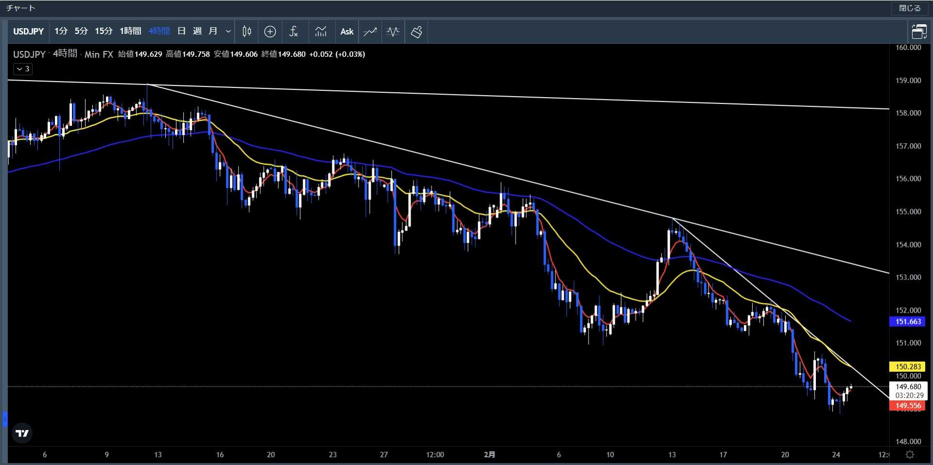Click the left edge blue panel expander handle
Screen dimensions: 933x465
(5, 418)
